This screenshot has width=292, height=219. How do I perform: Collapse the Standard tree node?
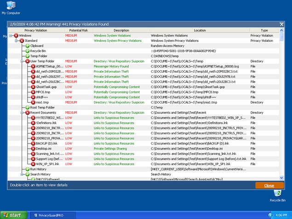16,40
